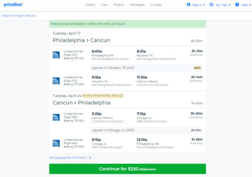Expand the My Trips dropdown arrow
Viewport: 252px width, 177px height.
(230, 5)
